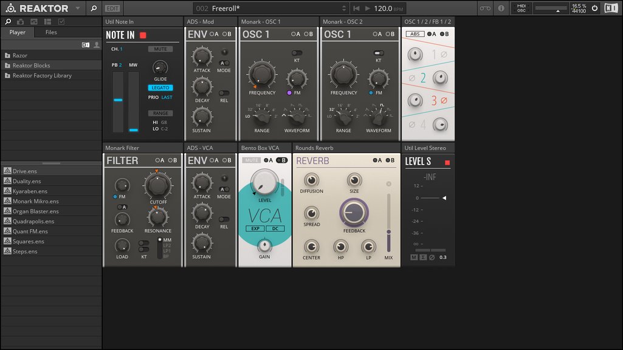The image size is (623, 350).
Task: Click the reverb MIX slider
Action: coord(388,222)
